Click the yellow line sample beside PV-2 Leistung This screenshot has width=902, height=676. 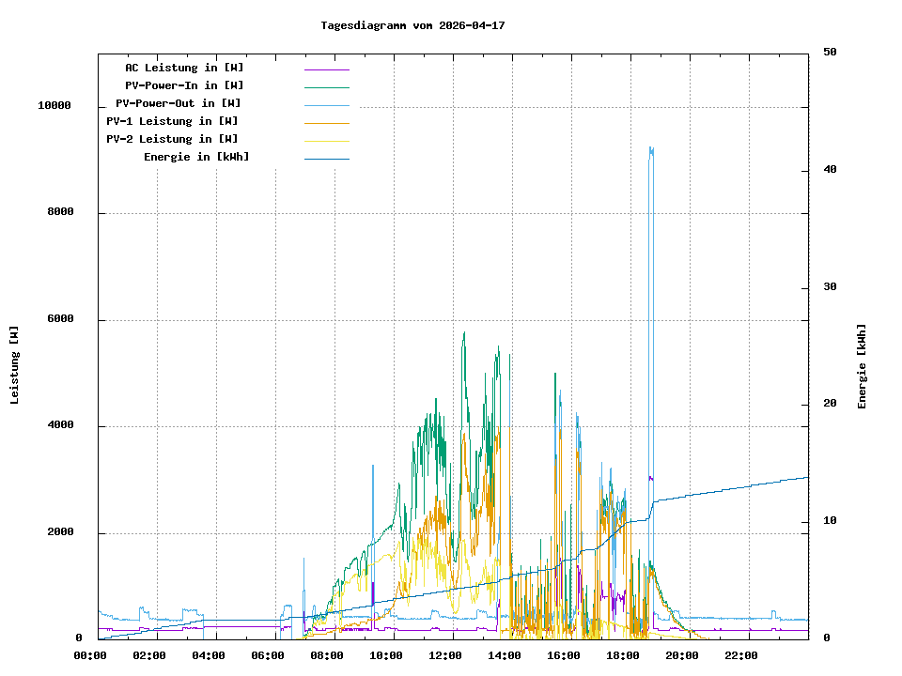point(326,141)
